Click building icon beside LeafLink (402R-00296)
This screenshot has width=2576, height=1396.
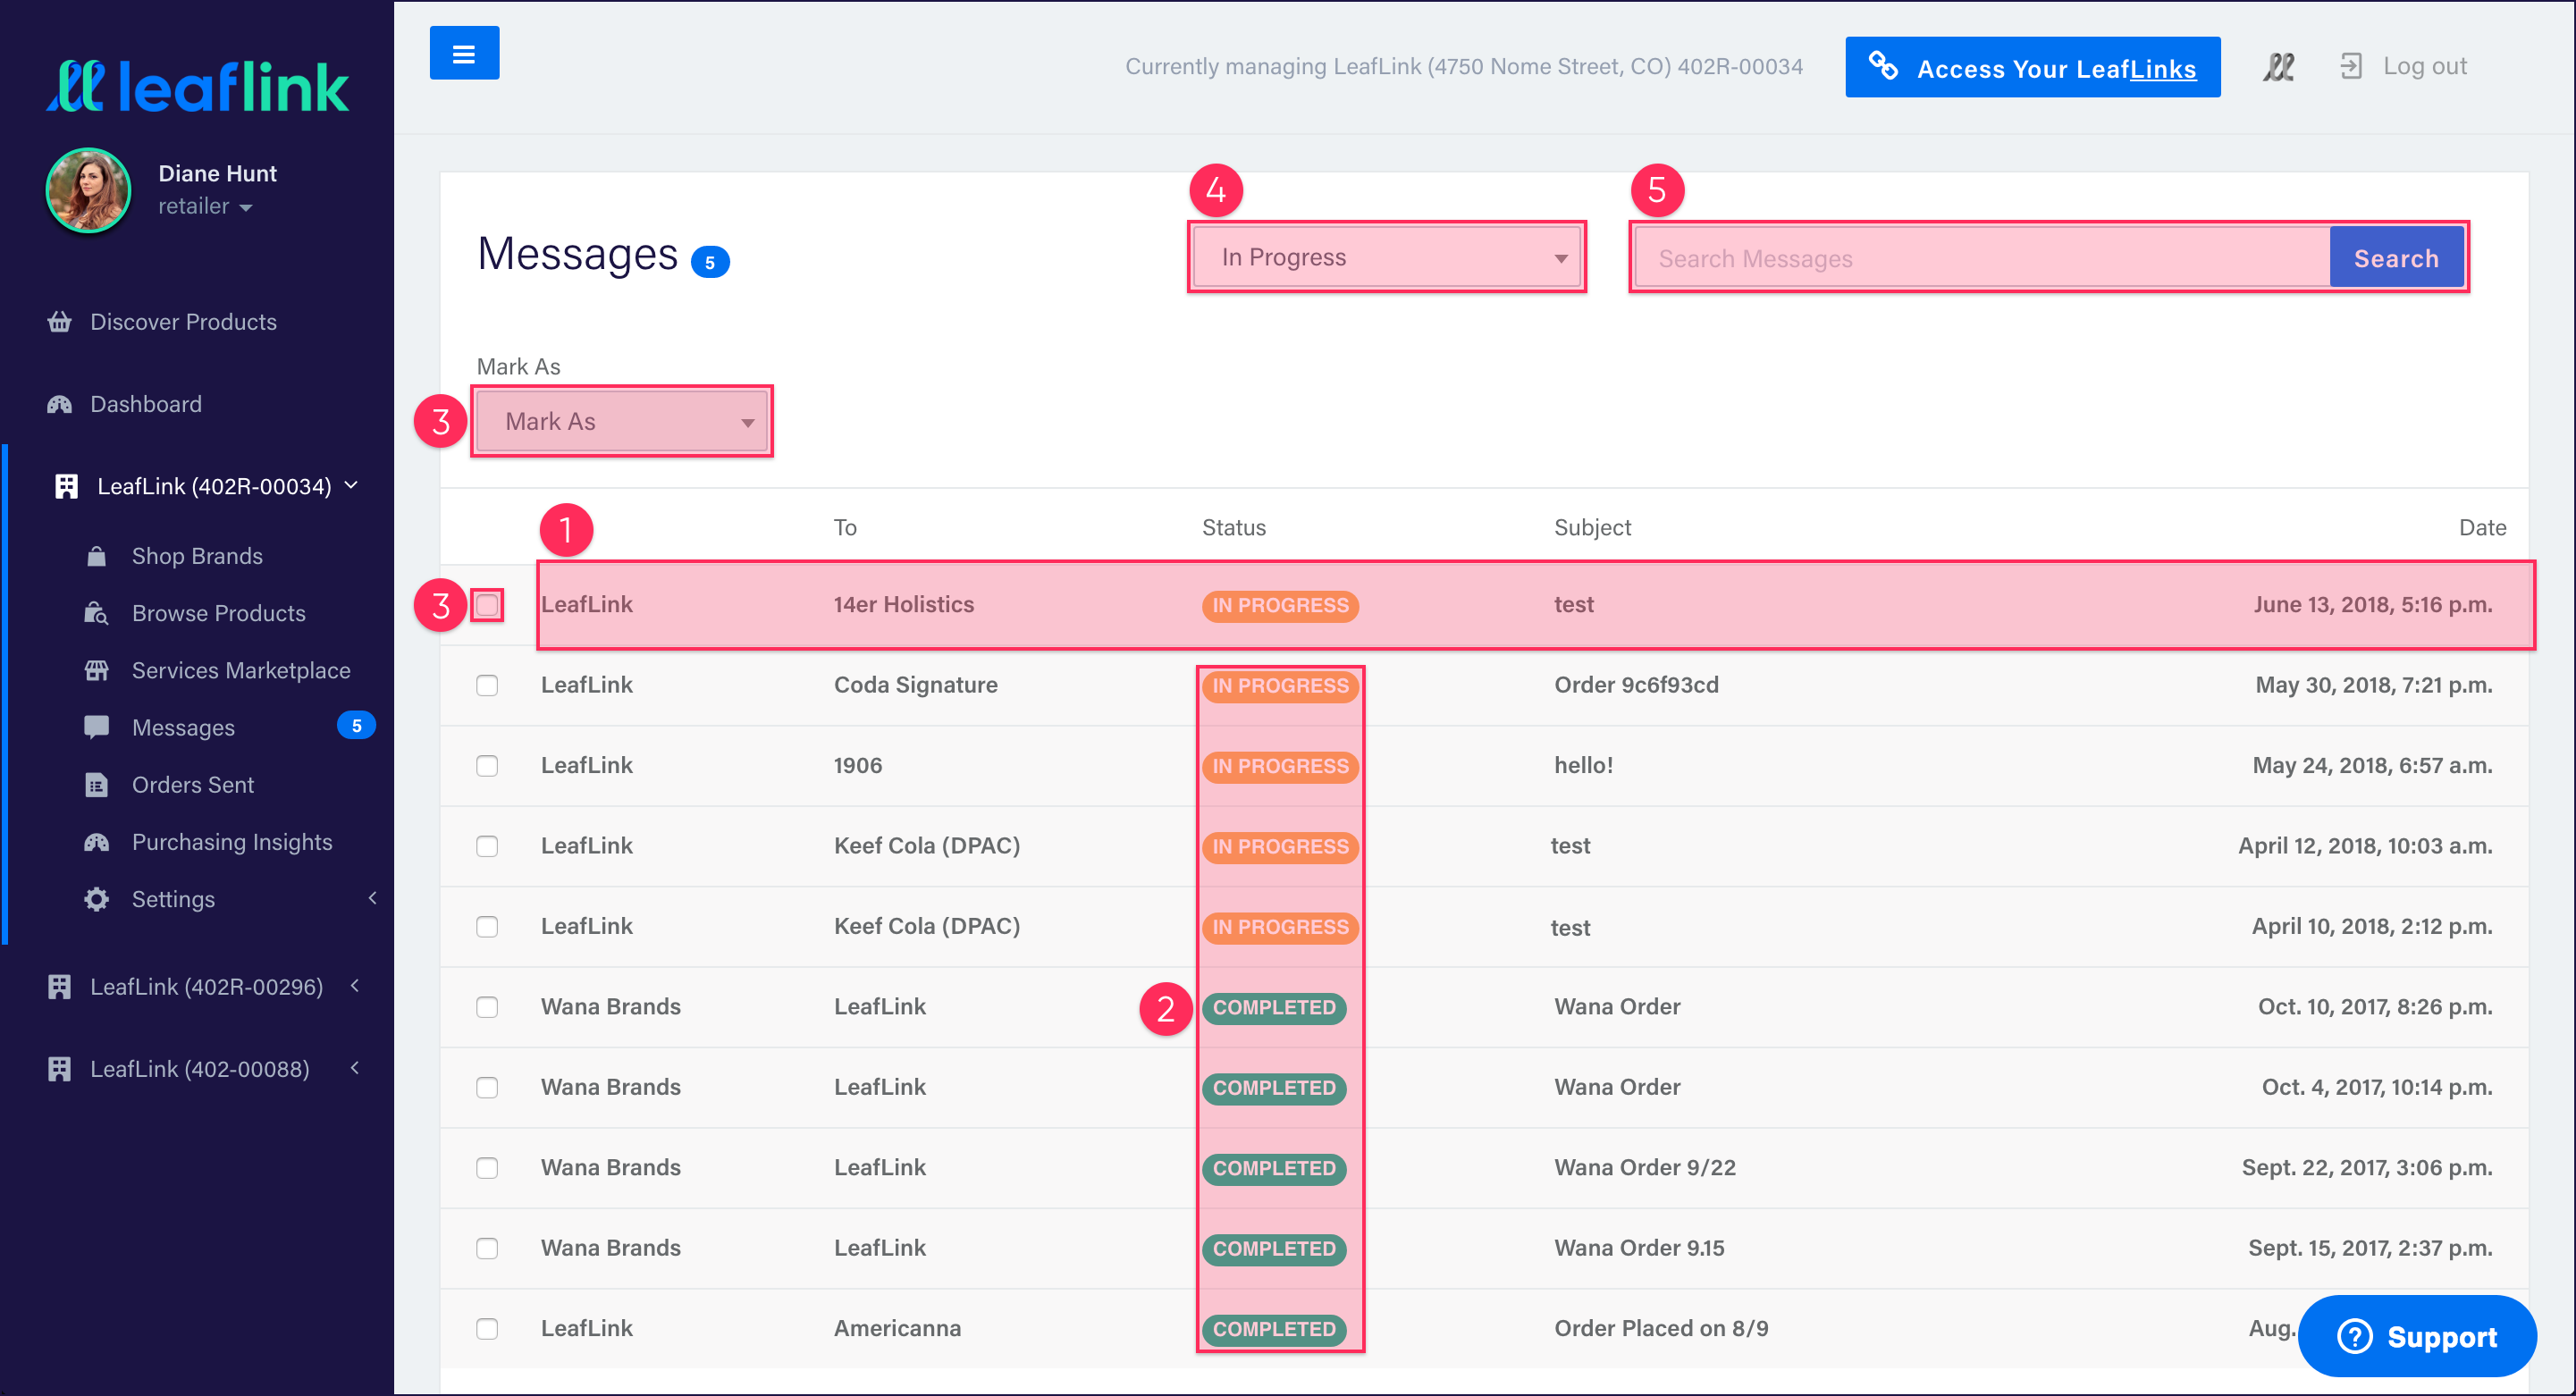pos(60,987)
